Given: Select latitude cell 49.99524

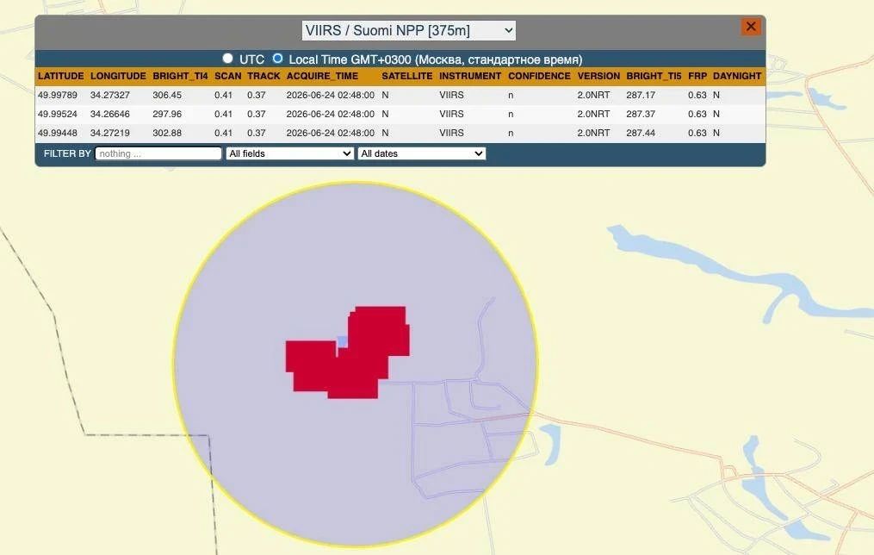Looking at the screenshot, I should [58, 114].
